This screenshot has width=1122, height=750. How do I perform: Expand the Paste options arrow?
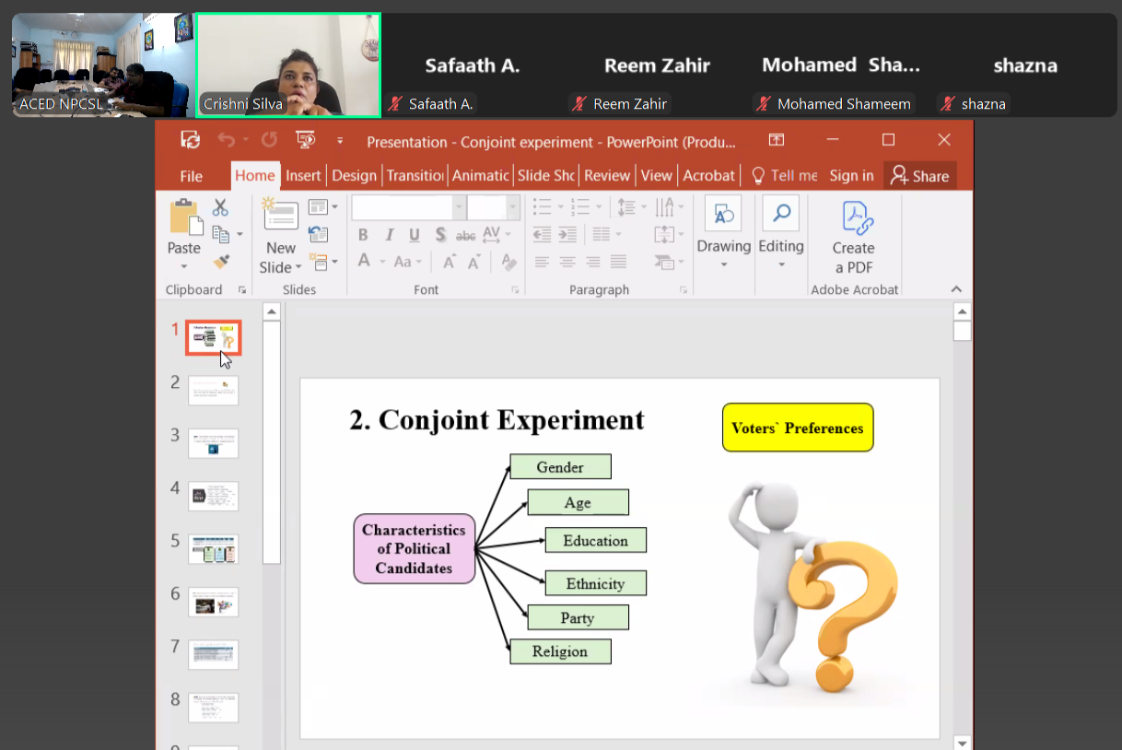coord(184,267)
